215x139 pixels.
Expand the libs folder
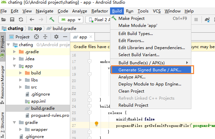[x=21, y=80]
